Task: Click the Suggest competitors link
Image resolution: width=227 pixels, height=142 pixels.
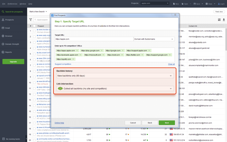Action: (63, 64)
